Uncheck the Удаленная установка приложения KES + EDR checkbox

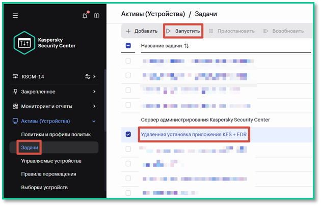128,134
